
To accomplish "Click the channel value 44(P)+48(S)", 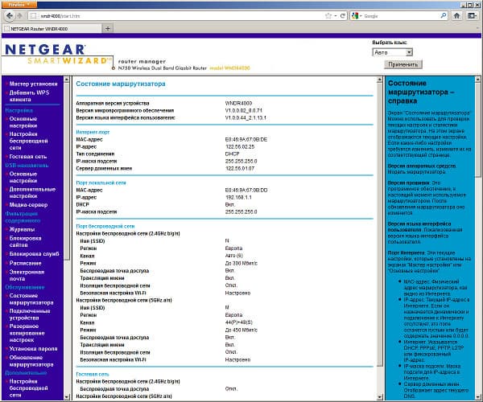I will (x=239, y=322).
